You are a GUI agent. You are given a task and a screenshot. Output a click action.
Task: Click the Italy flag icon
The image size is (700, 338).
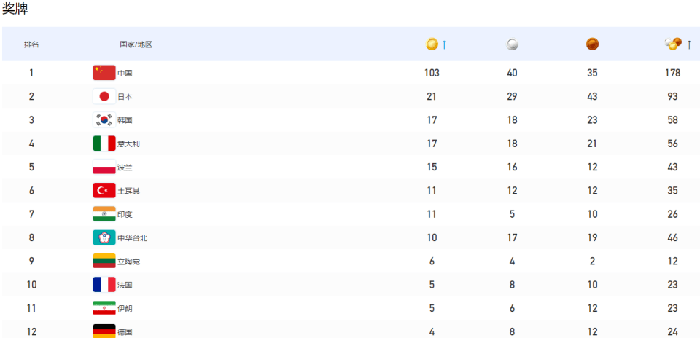click(104, 144)
